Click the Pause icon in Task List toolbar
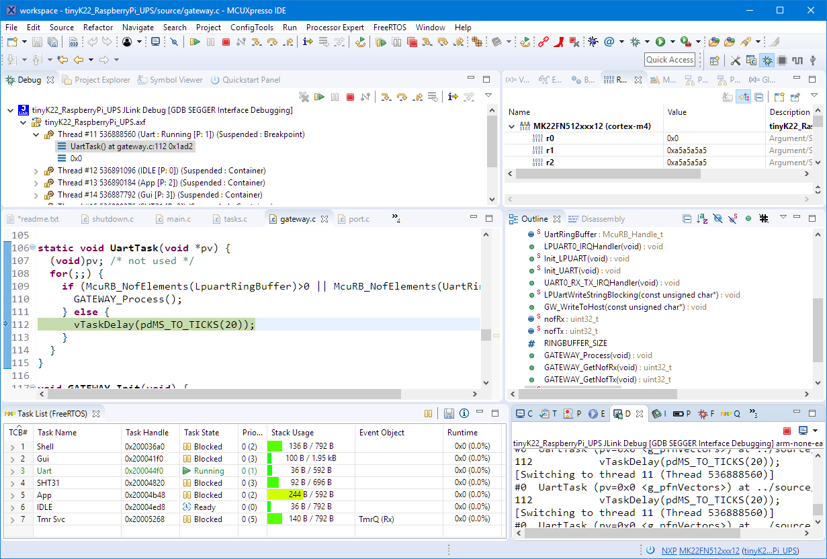The image size is (827, 559). point(428,414)
